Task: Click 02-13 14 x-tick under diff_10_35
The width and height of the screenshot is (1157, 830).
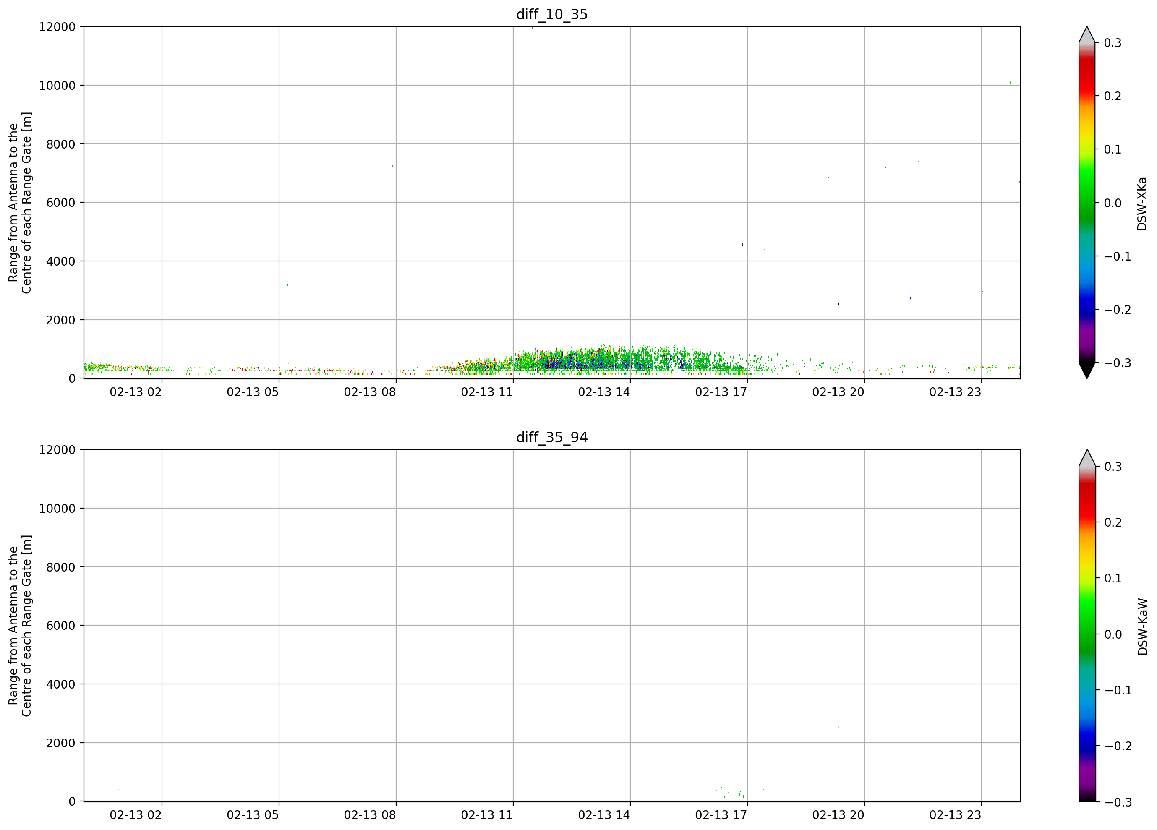Action: [x=604, y=392]
